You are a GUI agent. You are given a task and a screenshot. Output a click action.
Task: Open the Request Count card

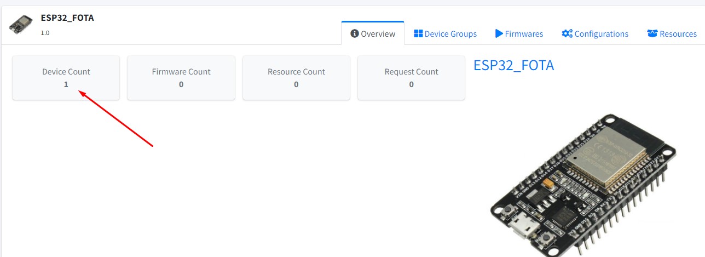(411, 77)
